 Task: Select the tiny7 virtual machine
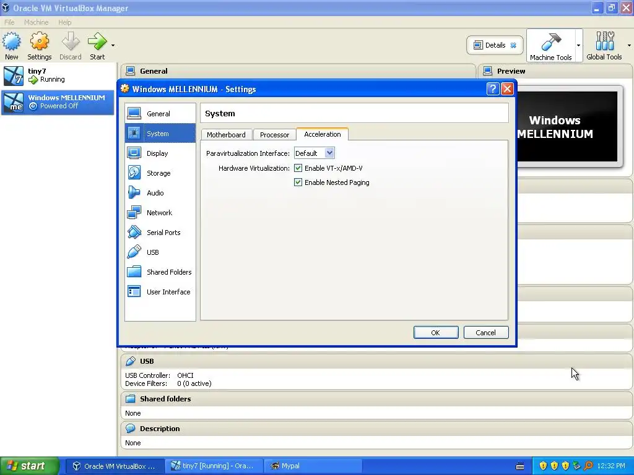pos(58,75)
